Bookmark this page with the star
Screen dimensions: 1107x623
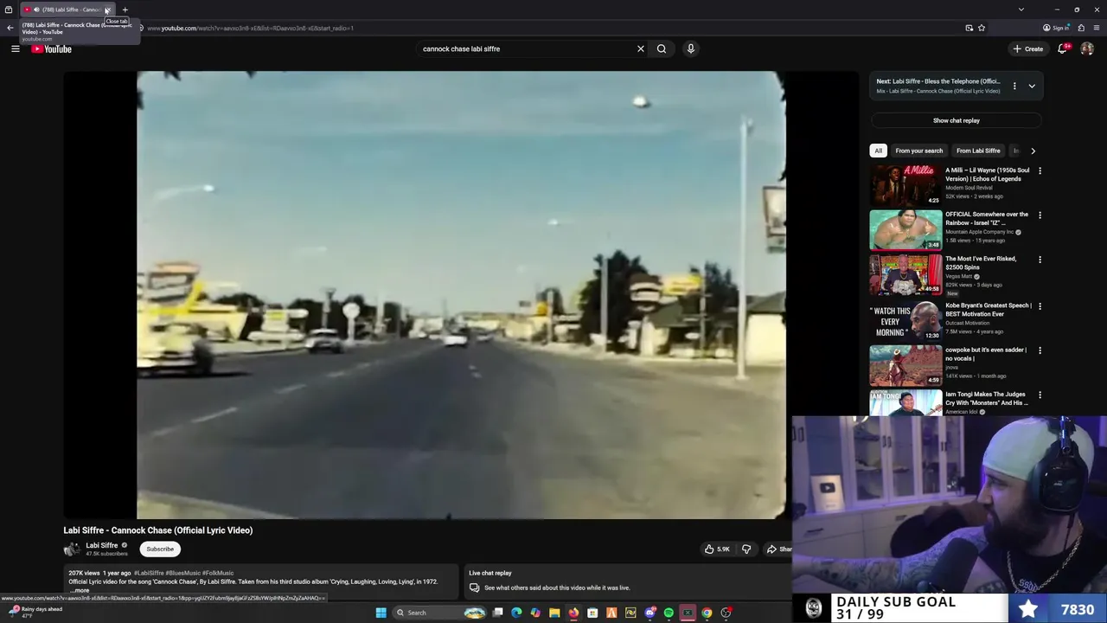[x=982, y=28]
